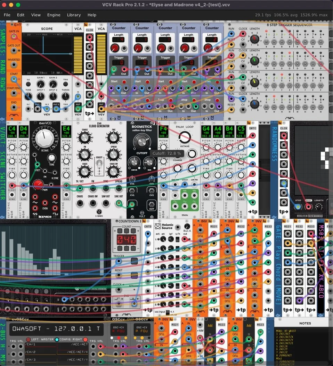Click Holonic Source channel 1 att knob
The height and width of the screenshot is (366, 333).
point(163,239)
